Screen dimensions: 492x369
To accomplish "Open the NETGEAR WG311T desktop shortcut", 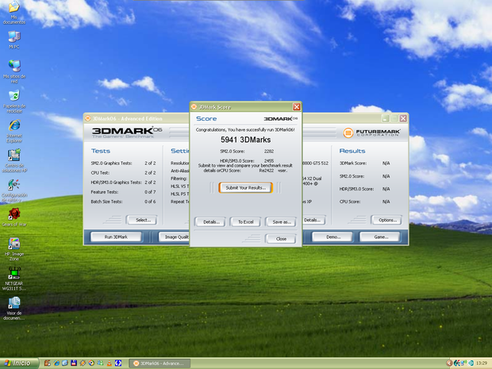I will [13, 273].
